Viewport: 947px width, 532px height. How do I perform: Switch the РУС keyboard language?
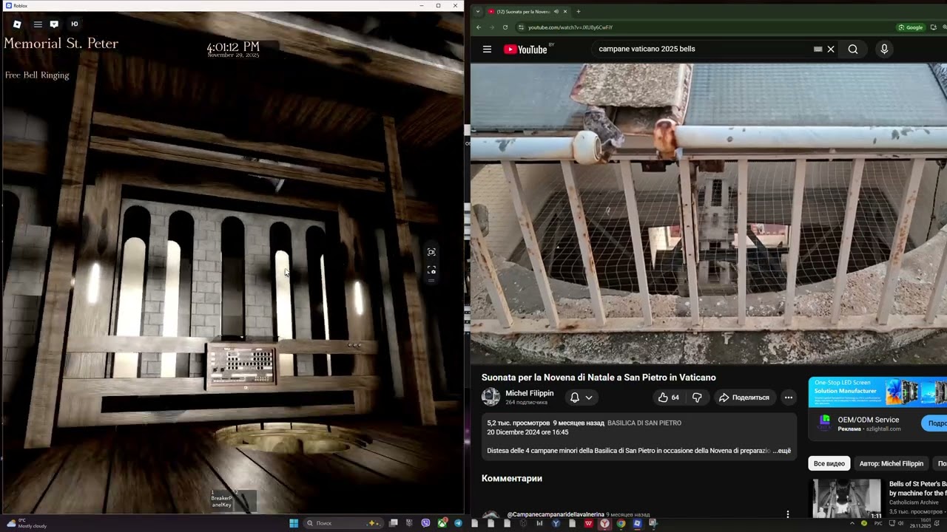(878, 523)
